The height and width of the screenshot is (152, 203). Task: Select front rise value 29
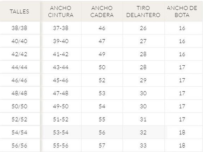[x=143, y=80]
